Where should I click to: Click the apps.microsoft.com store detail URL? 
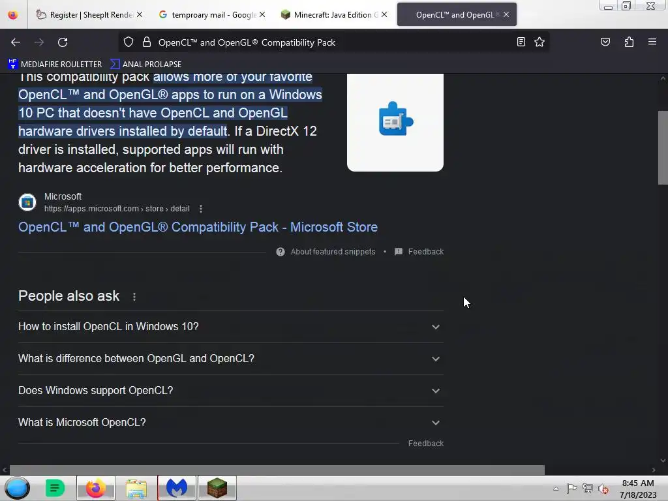(x=117, y=209)
